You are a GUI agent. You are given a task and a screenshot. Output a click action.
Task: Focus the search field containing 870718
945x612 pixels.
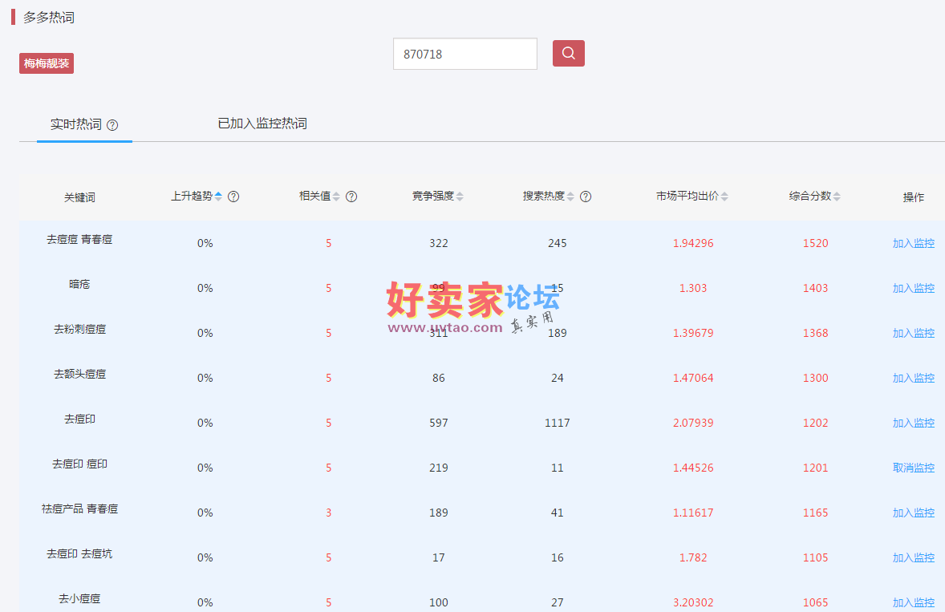[x=464, y=54]
